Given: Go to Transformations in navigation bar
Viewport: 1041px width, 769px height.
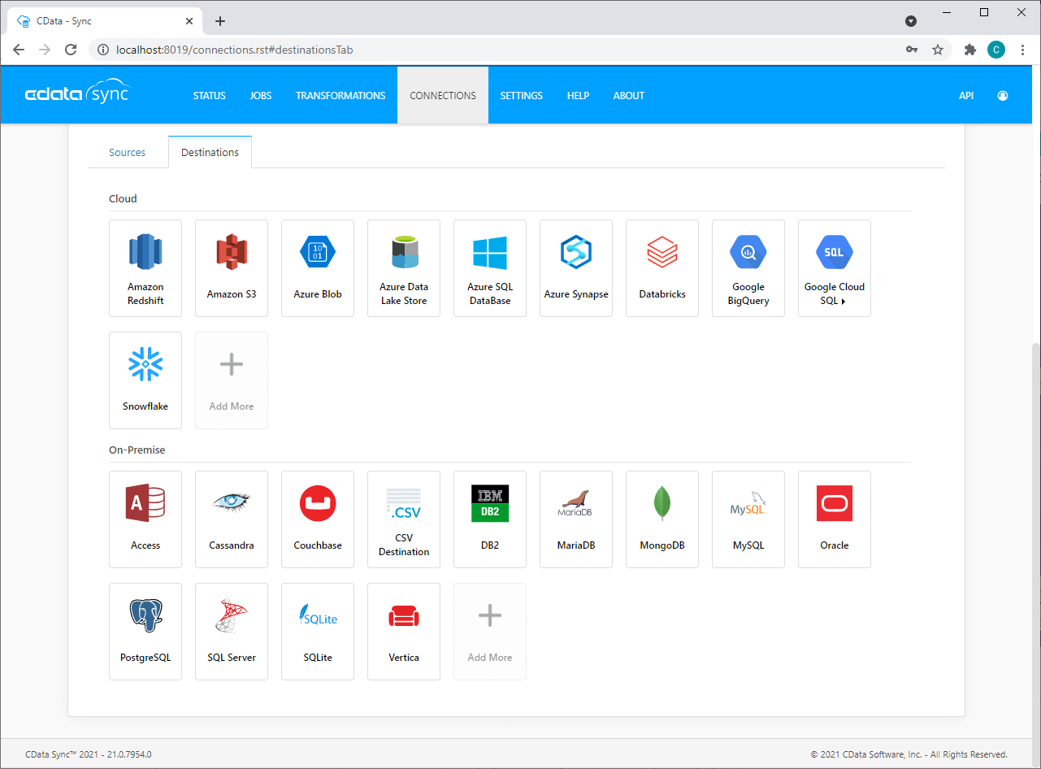Looking at the screenshot, I should click(x=340, y=96).
